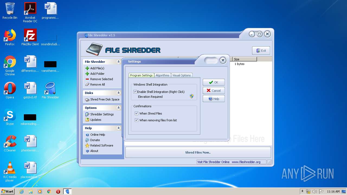The width and height of the screenshot is (347, 195).
Task: Click the '1 bytes' size cell
Action: pos(239,64)
